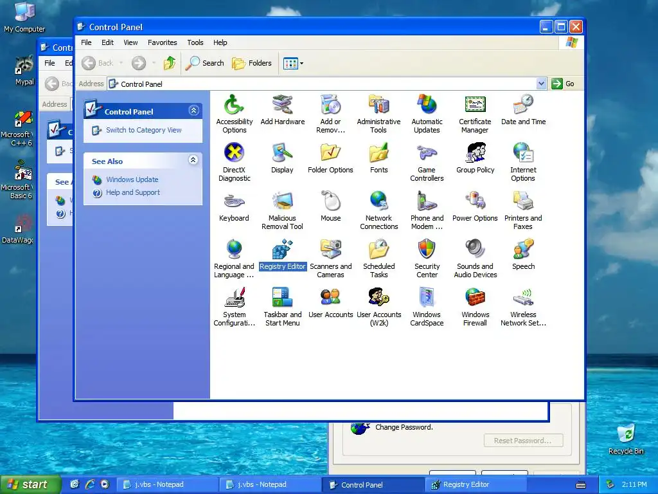Open Printers and Faxes
Screen dimensions: 658x494
(523, 210)
